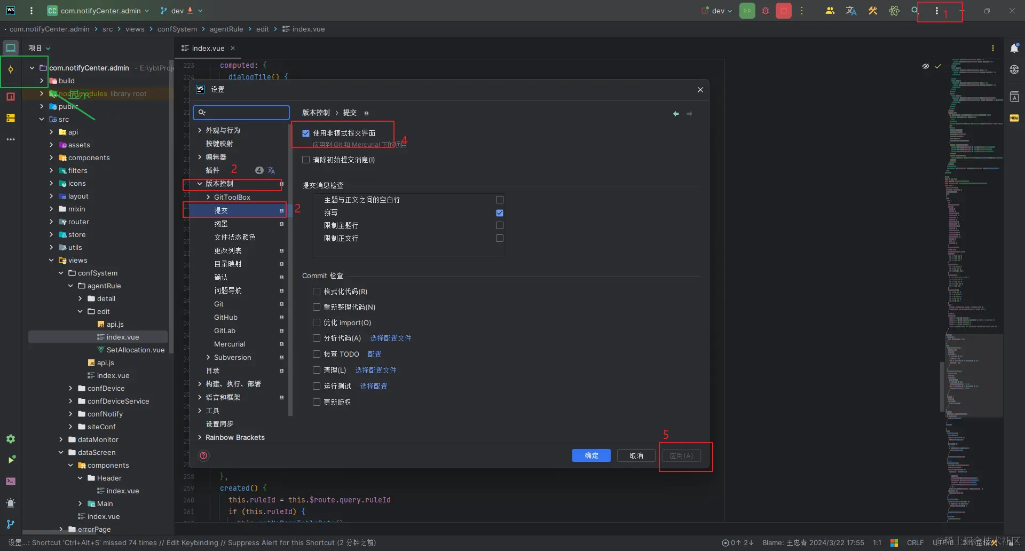Expand the build folder in project tree
Viewport: 1025px width, 551px height.
[42, 81]
